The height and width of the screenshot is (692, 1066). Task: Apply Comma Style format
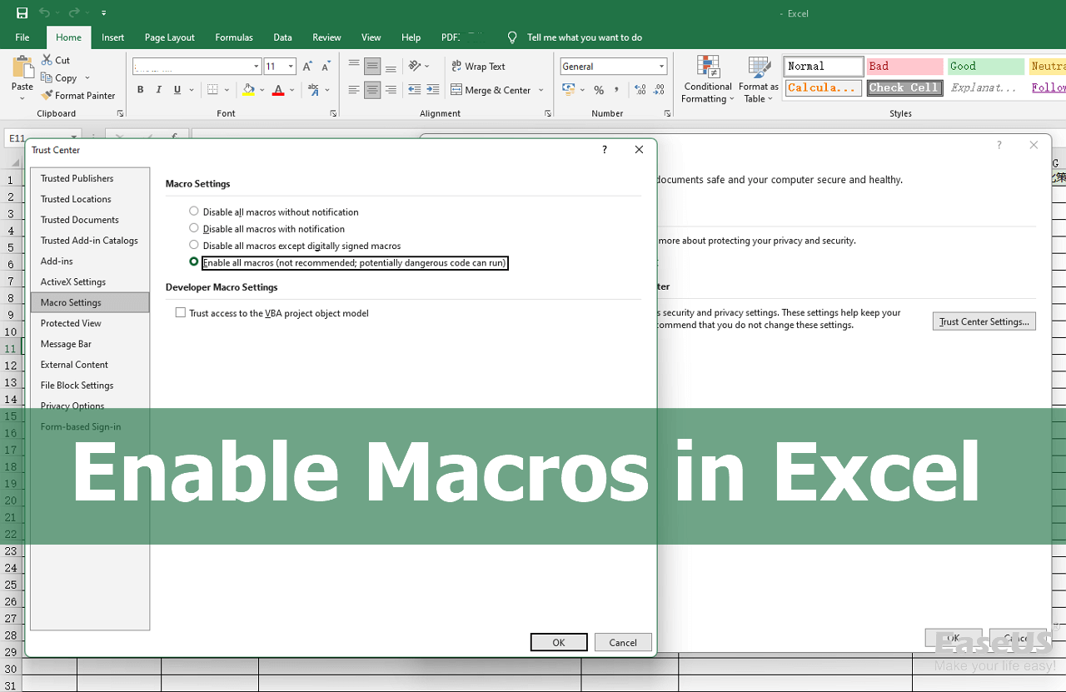[x=617, y=90]
